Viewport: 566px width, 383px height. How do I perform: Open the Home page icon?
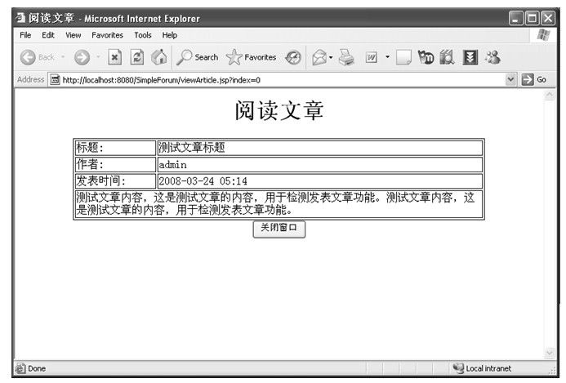pos(158,57)
